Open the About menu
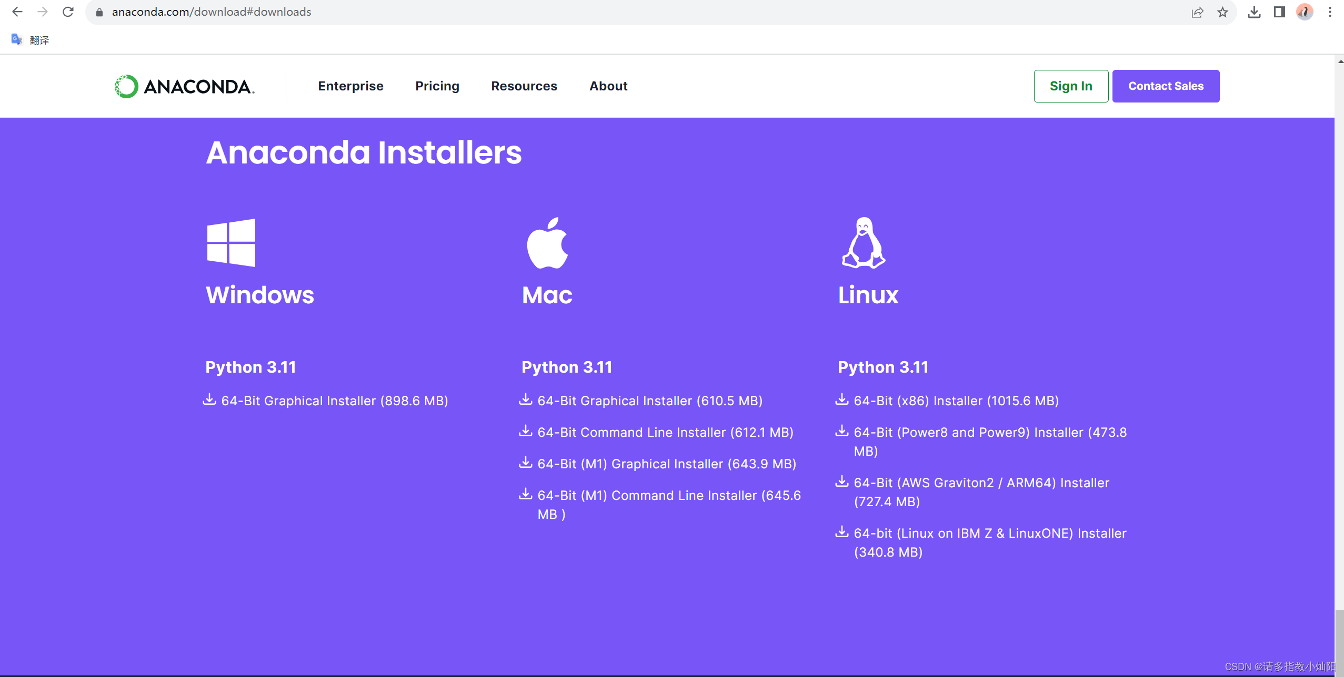 click(x=608, y=86)
